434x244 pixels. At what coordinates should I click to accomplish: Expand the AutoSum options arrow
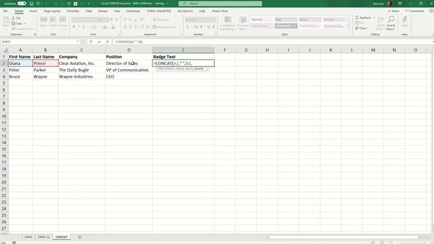pos(374,18)
